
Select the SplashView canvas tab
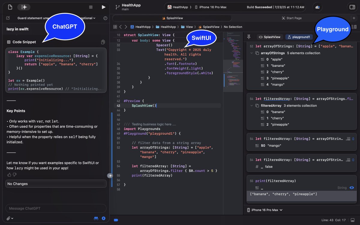coord(269,37)
